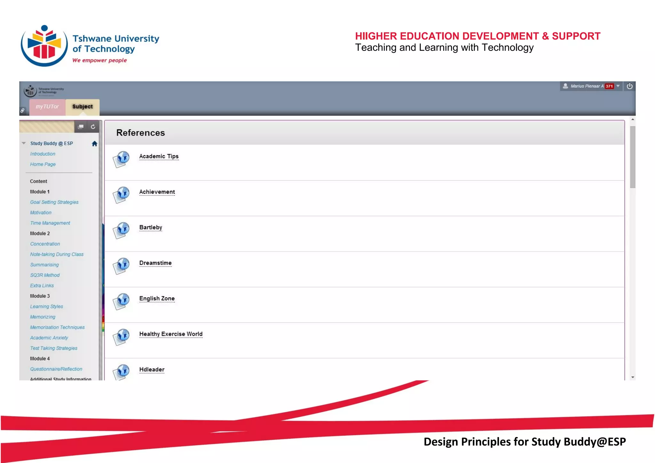Screen dimensions: 655x463
Task: Click the scrollbar up arrow on right
Action: (633, 120)
